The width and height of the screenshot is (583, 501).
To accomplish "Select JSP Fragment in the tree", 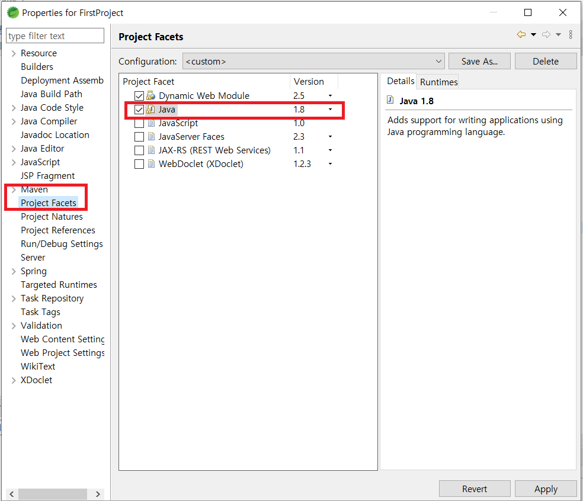I will 47,176.
